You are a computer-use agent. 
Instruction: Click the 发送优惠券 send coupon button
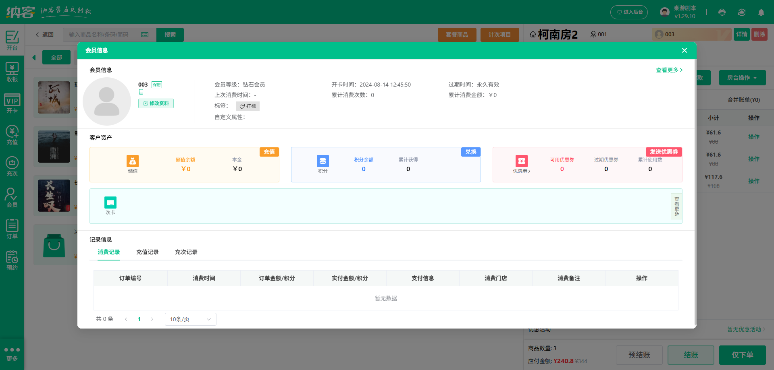[664, 152]
